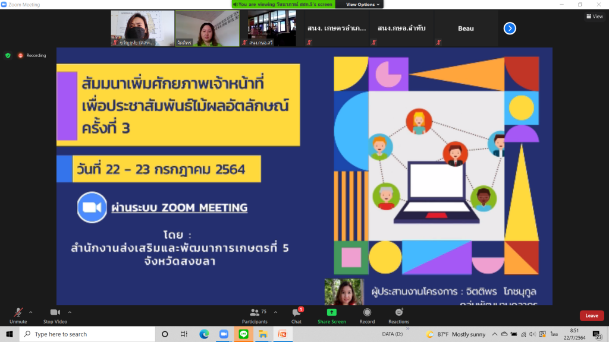This screenshot has width=609, height=342.
Task: Open the Chat panel
Action: pos(296,316)
